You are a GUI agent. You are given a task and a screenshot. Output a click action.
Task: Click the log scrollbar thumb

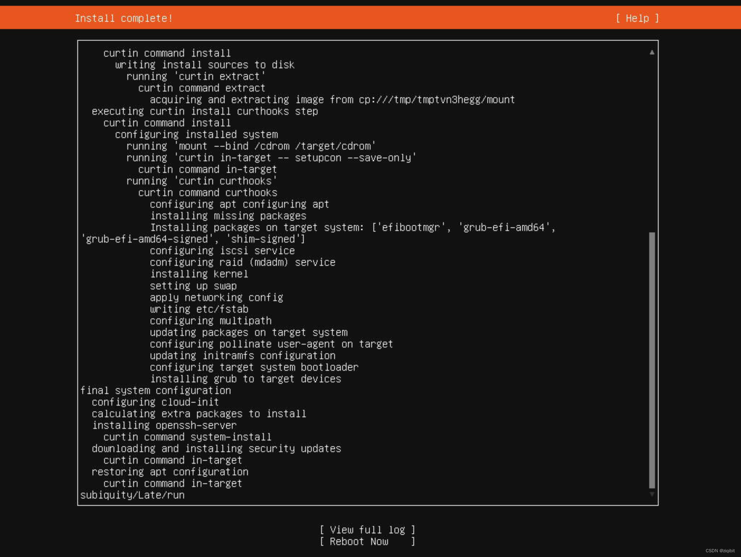tap(652, 360)
